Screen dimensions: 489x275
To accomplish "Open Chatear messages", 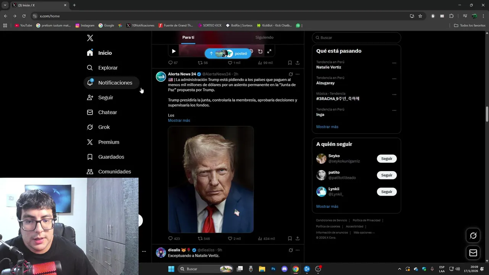I will (x=102, y=112).
